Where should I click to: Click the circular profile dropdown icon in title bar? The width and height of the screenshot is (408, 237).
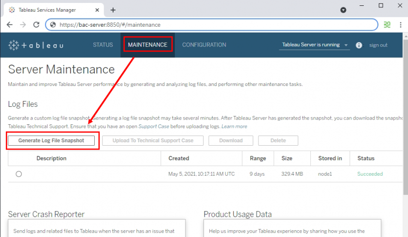343,10
